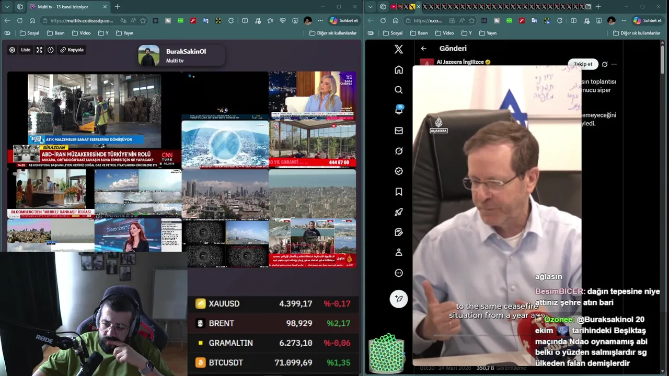Image resolution: width=669 pixels, height=376 pixels.
Task: Click Kopyala link-copy button
Action: point(72,50)
